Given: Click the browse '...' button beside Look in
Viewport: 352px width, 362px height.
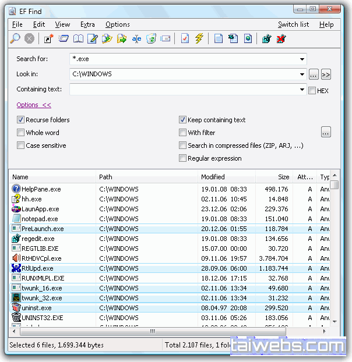Looking at the screenshot, I should pyautogui.click(x=314, y=74).
